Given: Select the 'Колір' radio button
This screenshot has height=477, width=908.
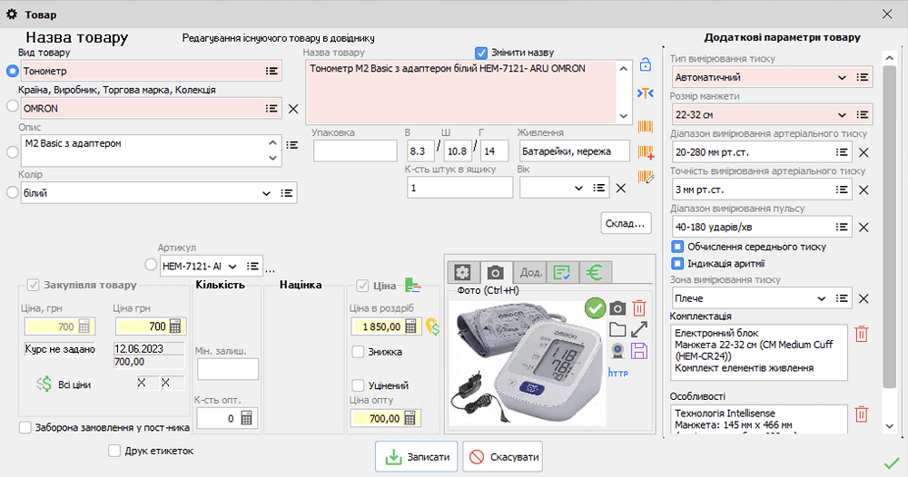Looking at the screenshot, I should [13, 192].
